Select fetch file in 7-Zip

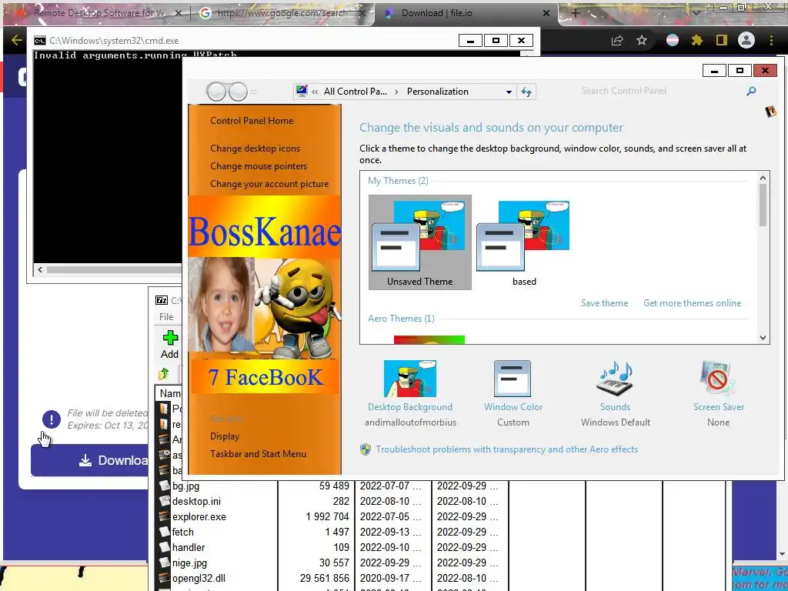point(182,532)
